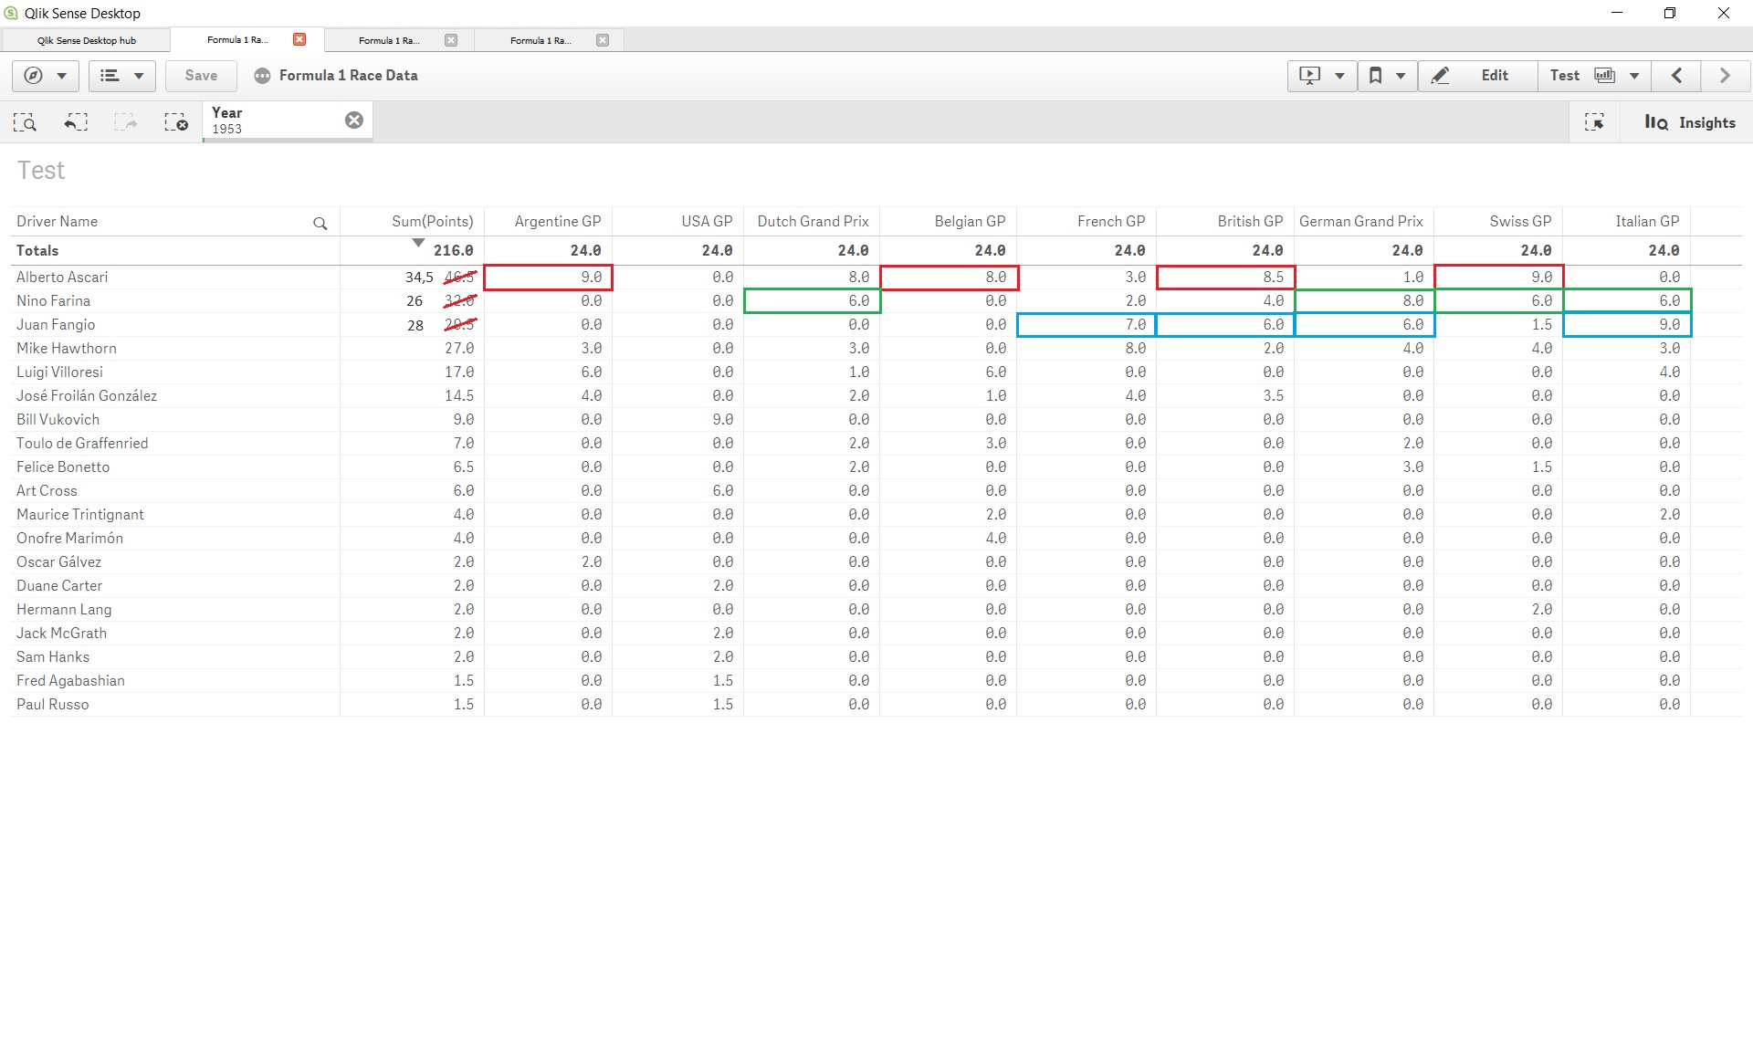Open the navigation compass menu
This screenshot has width=1753, height=1059.
pyautogui.click(x=45, y=76)
